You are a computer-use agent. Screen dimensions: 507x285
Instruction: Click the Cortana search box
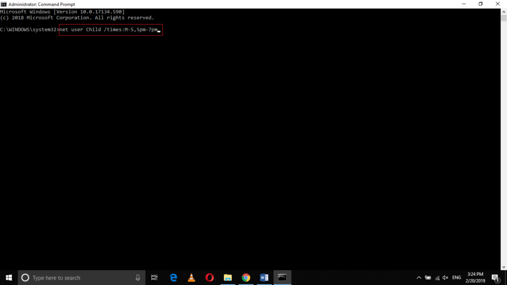(x=82, y=278)
